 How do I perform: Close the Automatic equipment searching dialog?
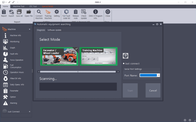161,24
